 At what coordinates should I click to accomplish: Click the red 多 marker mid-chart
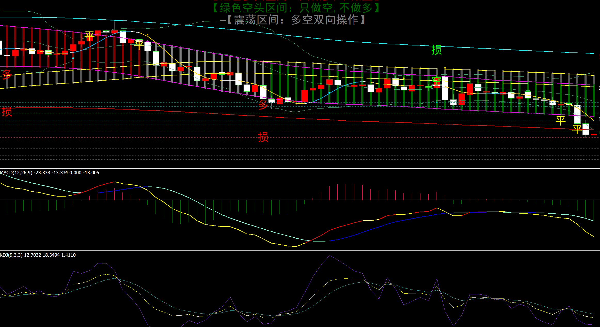(x=263, y=104)
